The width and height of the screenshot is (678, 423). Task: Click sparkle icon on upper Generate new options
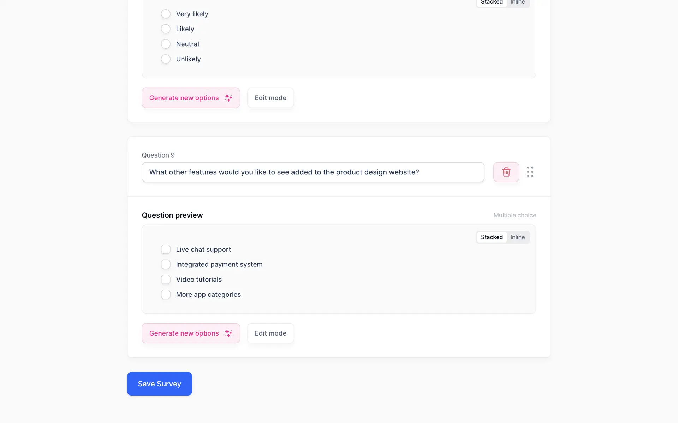tap(228, 98)
